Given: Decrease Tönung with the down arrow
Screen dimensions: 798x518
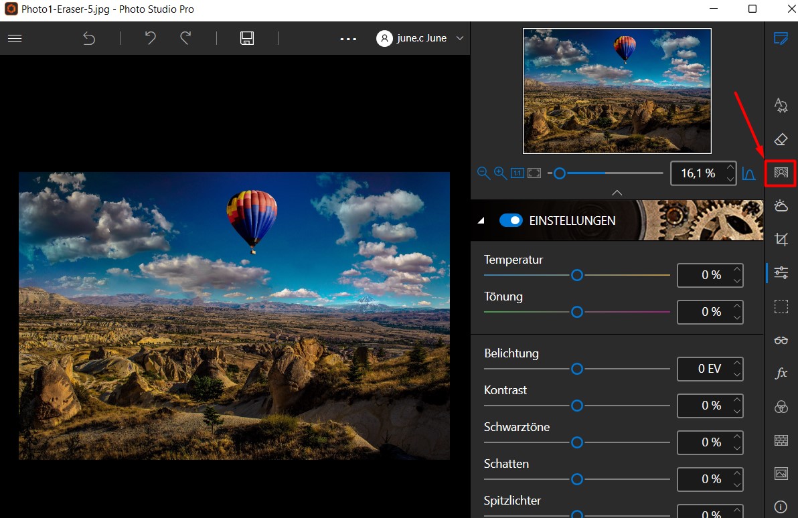Looking at the screenshot, I should click(x=737, y=317).
